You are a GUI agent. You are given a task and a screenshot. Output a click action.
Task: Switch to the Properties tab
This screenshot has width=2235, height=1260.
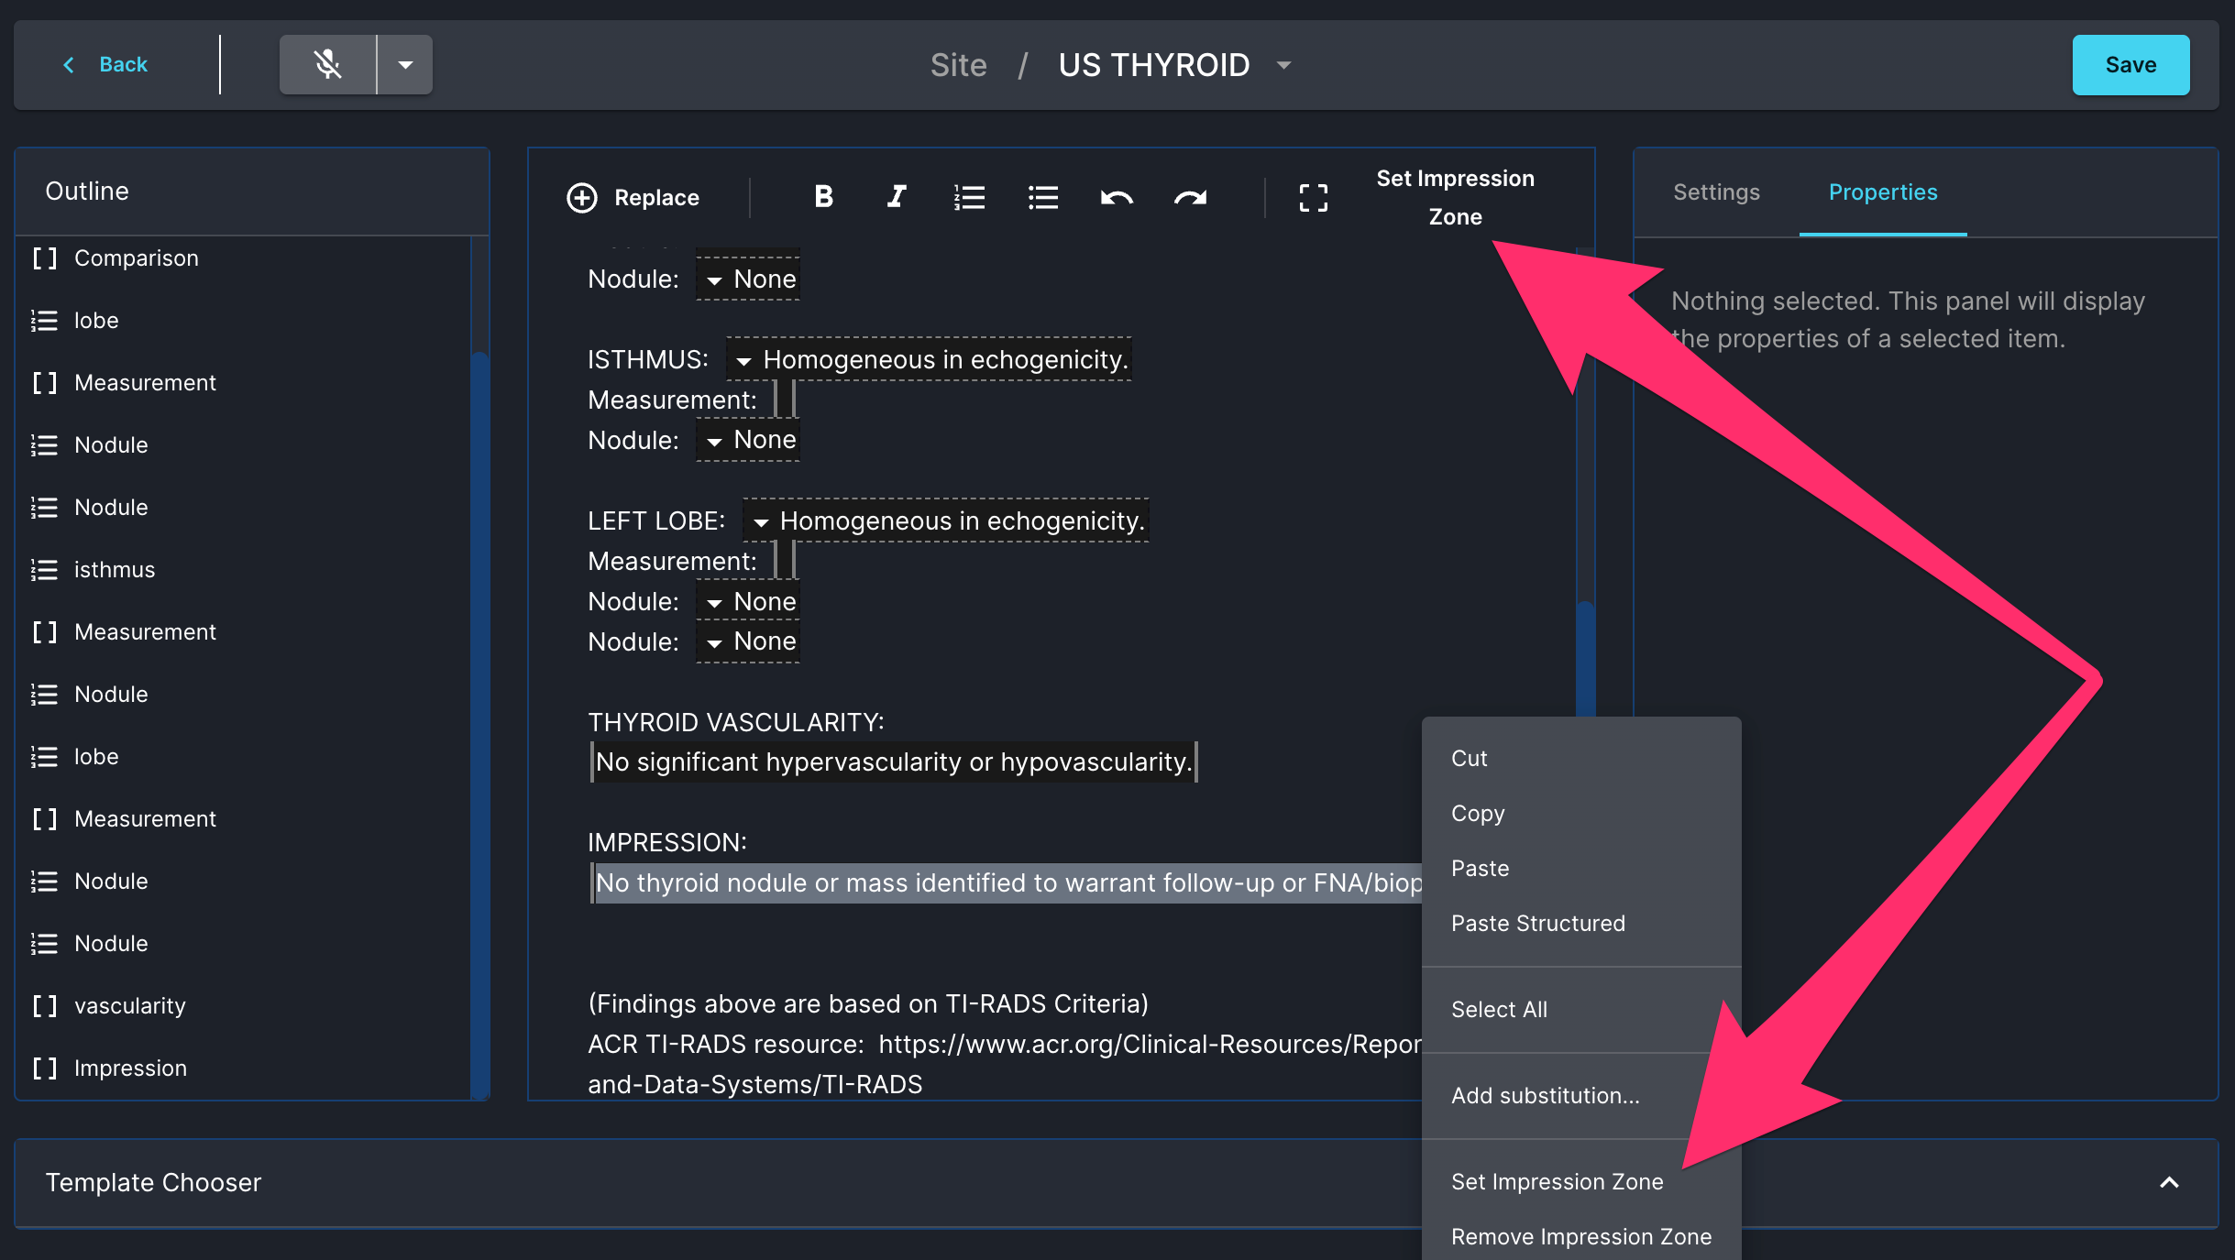pos(1883,192)
